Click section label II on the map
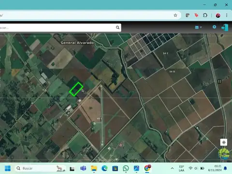Screen dimensions: 232x174 coord(219,81)
